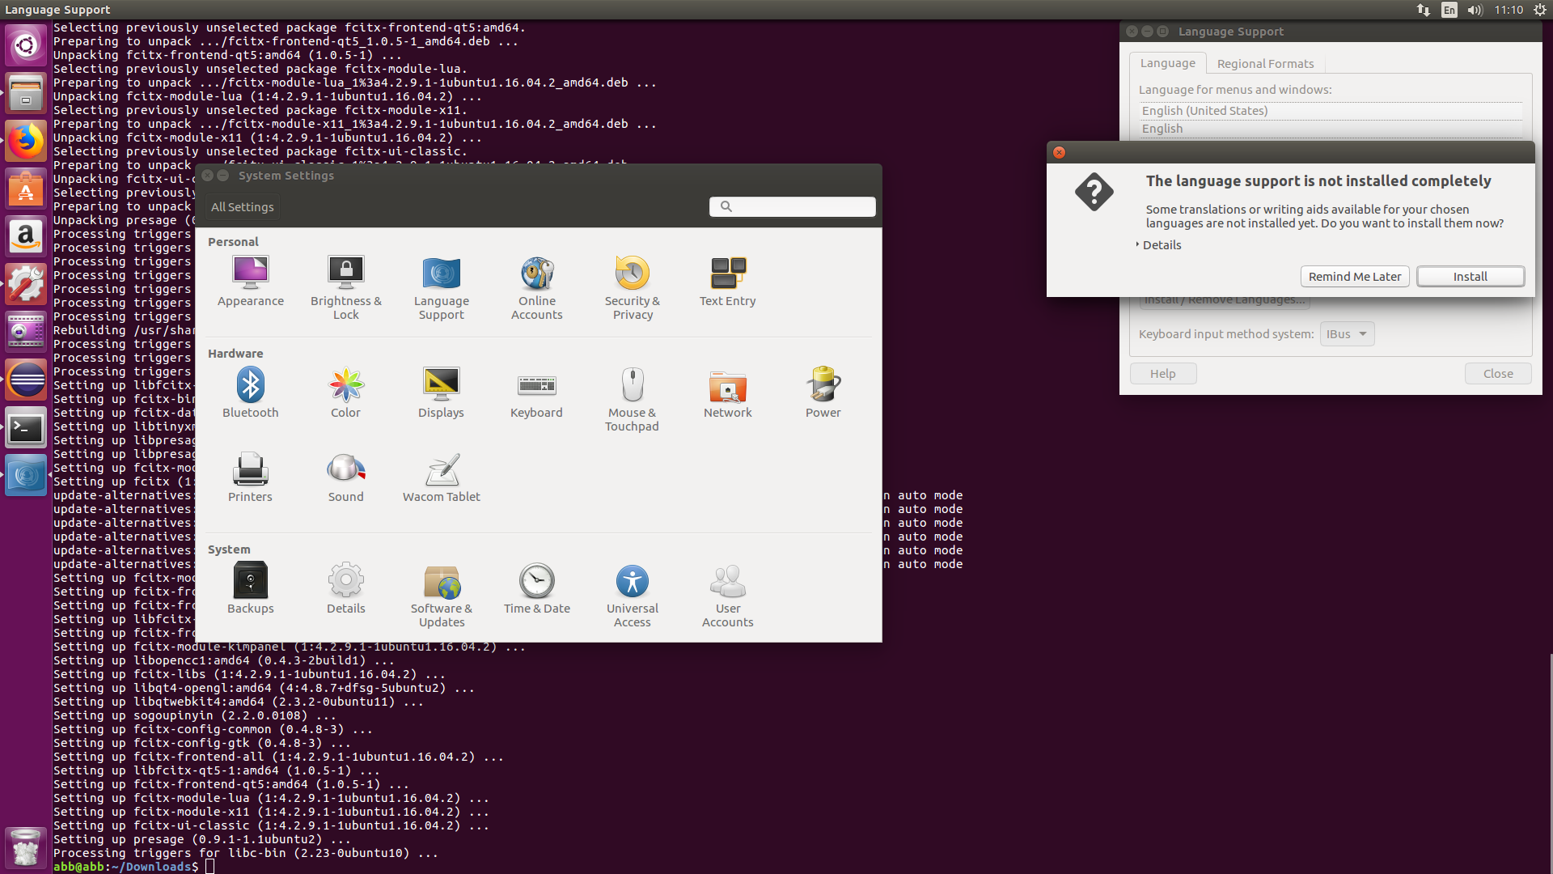Open Appearance settings
Screen dimensions: 1553x874
[x=250, y=279]
